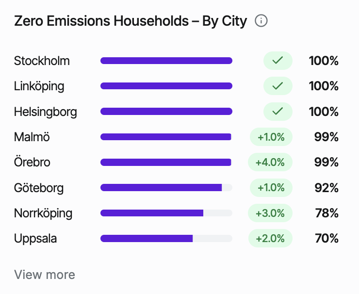
Task: Click the Göteborg progress bar
Action: [x=166, y=188]
